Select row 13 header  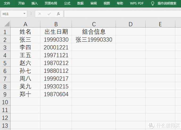tap(5, 125)
